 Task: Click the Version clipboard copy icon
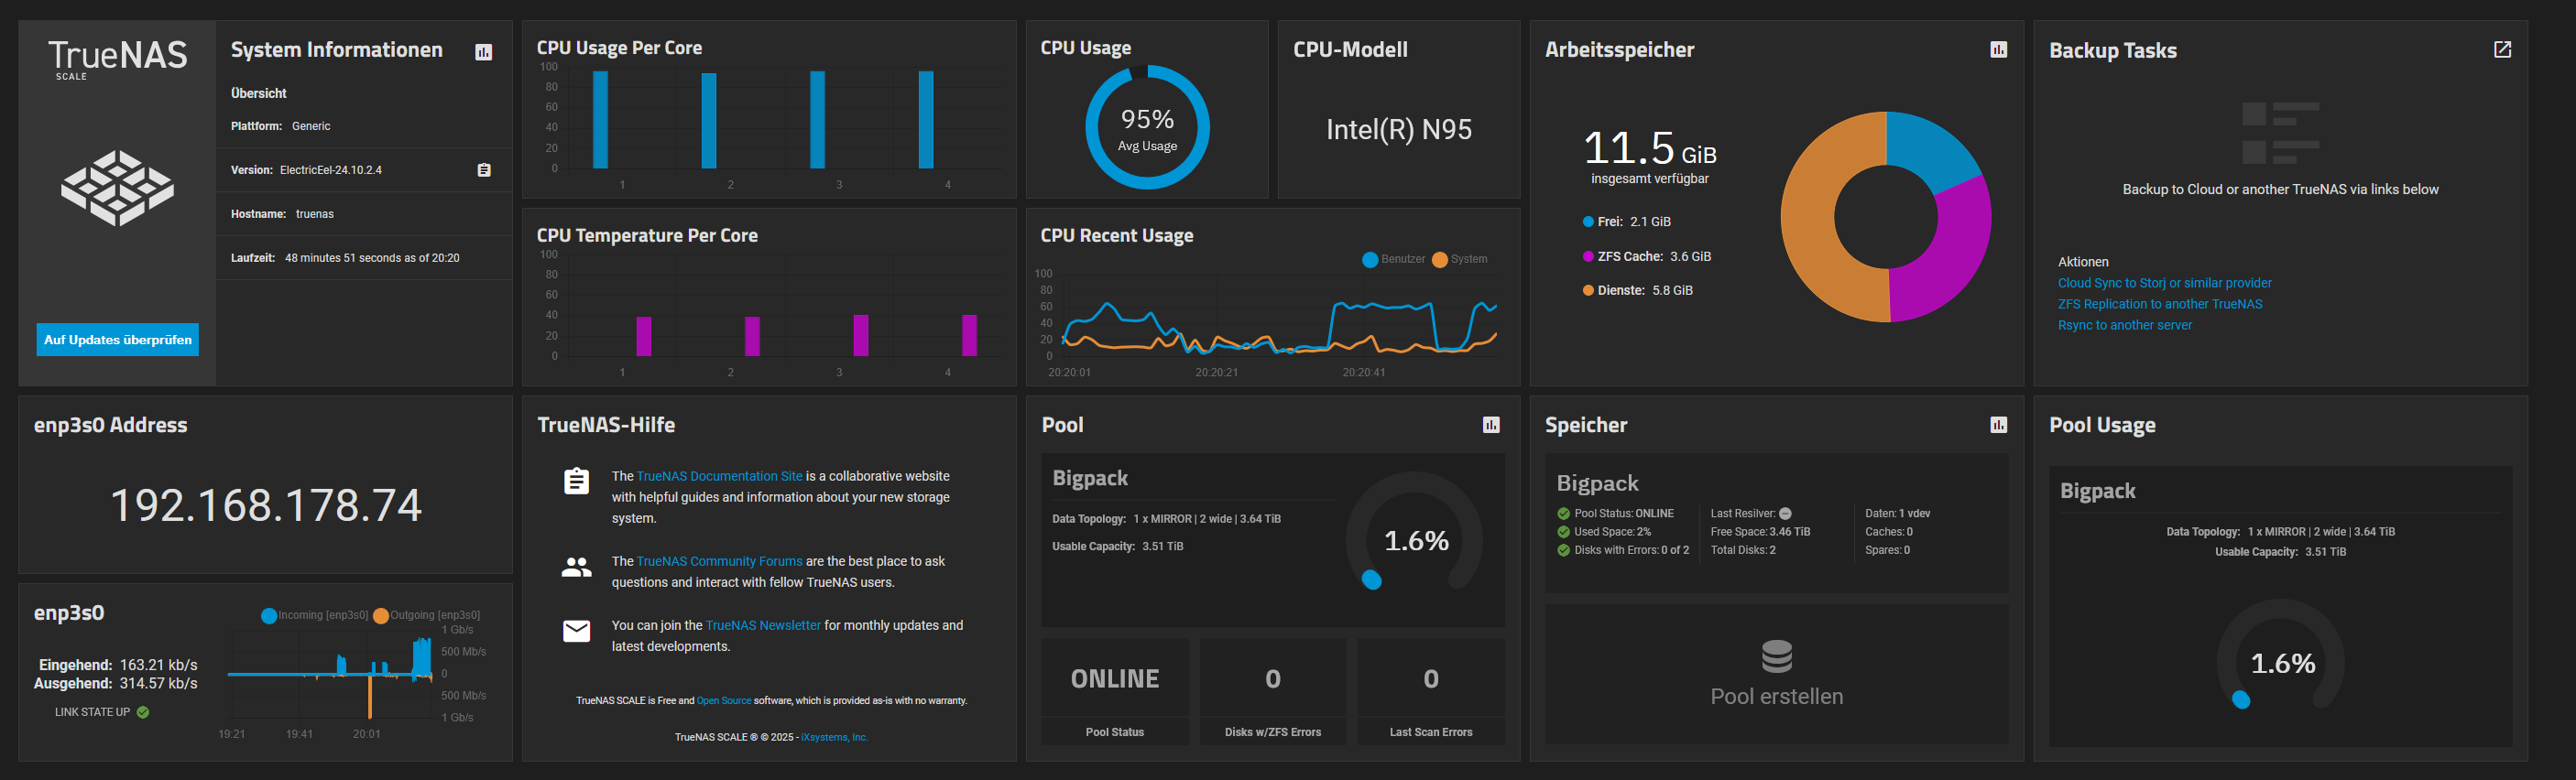tap(484, 170)
